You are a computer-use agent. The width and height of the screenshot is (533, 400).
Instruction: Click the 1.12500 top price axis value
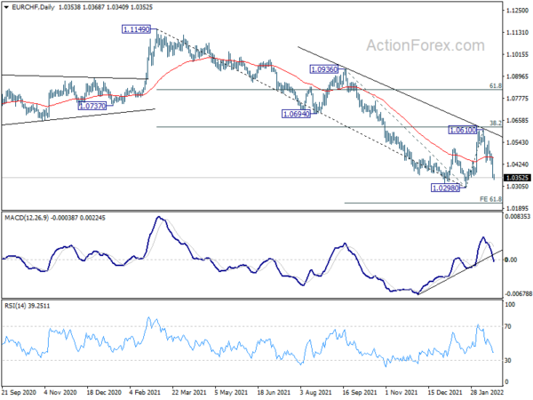(518, 11)
